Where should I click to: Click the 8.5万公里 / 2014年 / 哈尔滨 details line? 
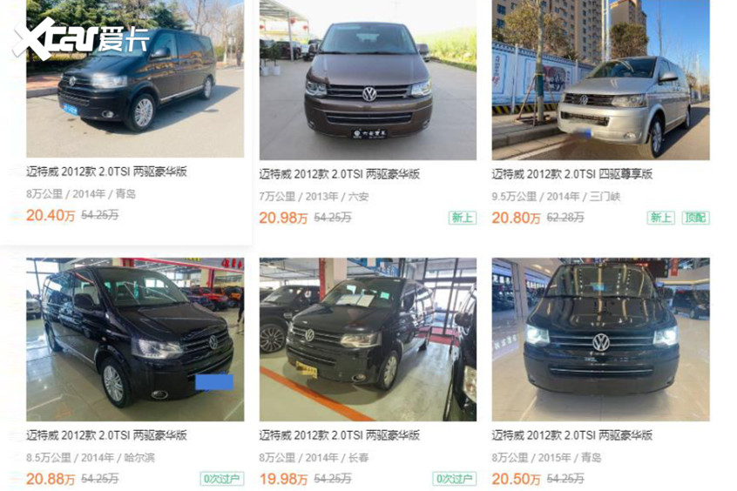tap(91, 457)
